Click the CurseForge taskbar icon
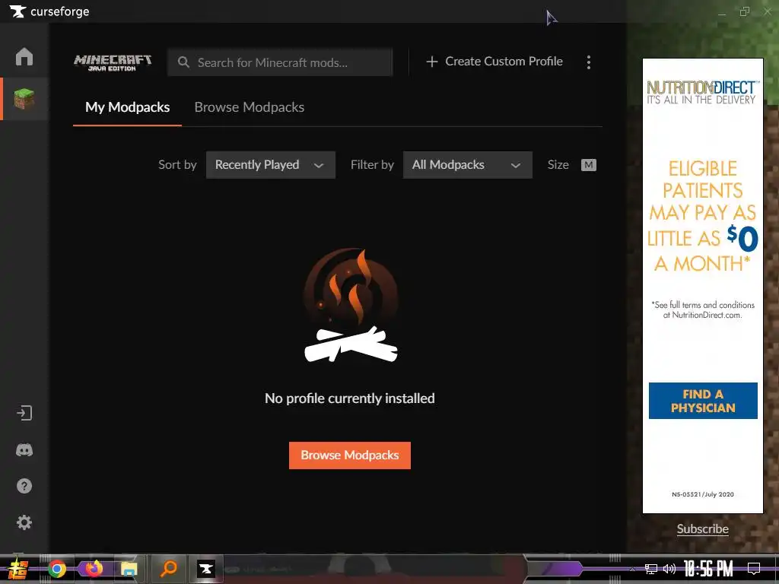779x584 pixels. [205, 569]
